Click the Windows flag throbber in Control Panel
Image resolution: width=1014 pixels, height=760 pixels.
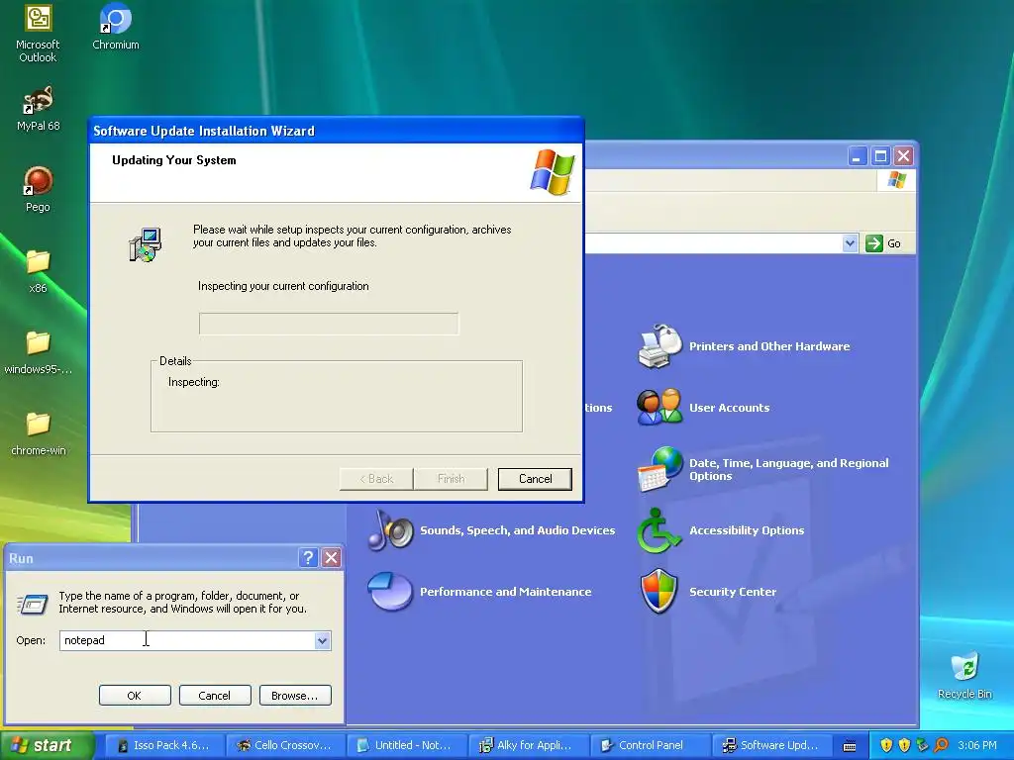[x=896, y=180]
